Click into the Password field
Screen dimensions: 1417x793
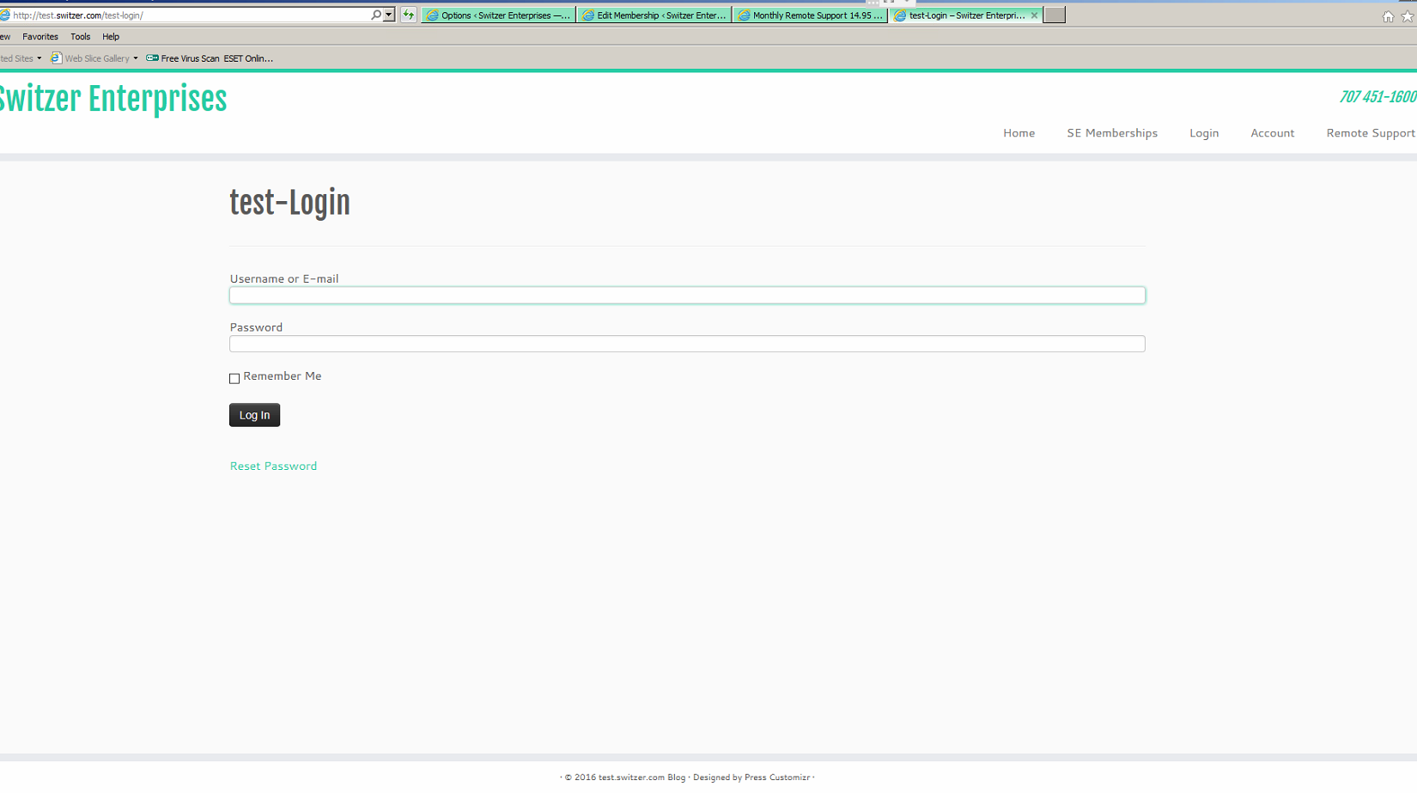coord(687,344)
